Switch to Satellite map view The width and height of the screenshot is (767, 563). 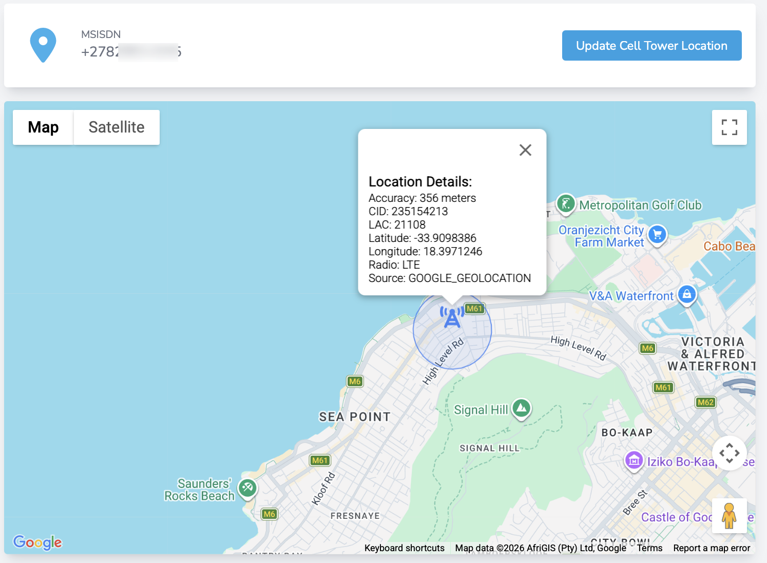(x=117, y=127)
